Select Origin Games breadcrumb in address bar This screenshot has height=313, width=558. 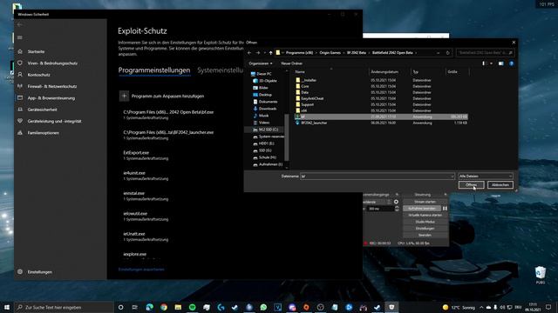pyautogui.click(x=330, y=52)
